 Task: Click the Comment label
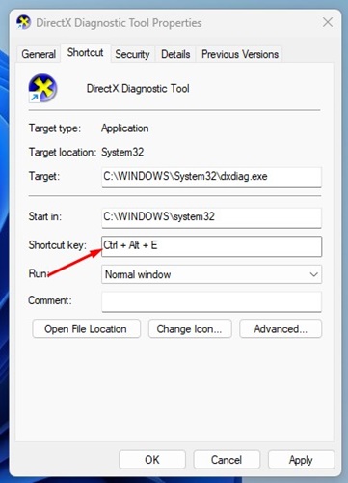pos(50,300)
